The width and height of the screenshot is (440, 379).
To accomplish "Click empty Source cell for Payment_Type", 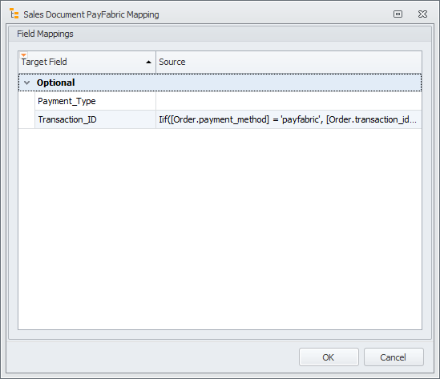I will coord(289,101).
